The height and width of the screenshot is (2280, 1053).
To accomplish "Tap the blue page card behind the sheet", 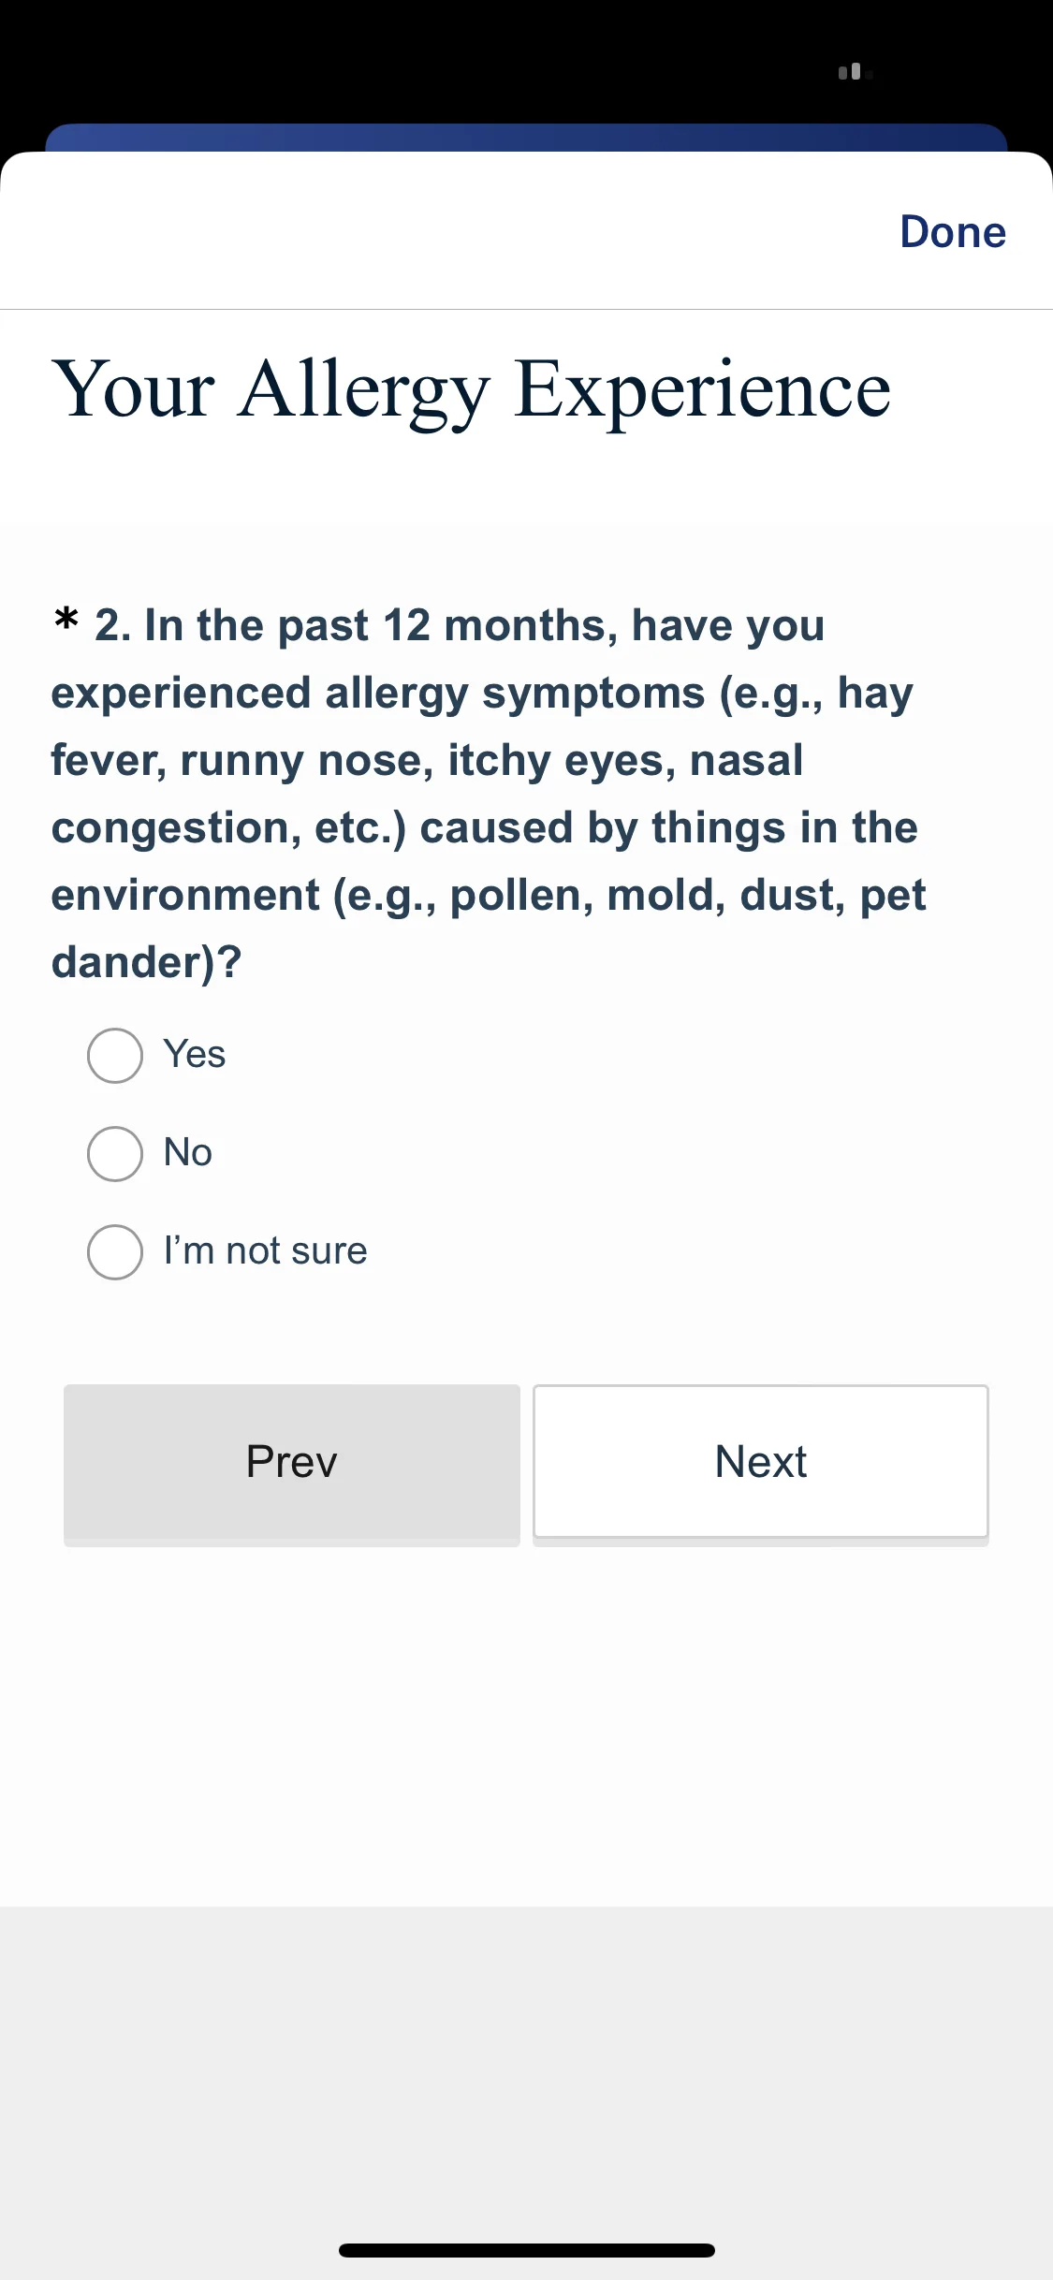I will [x=526, y=137].
